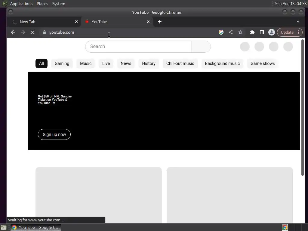Click the YouTube - Google Chrome taskbar entry
The image size is (308, 231).
click(x=35, y=227)
